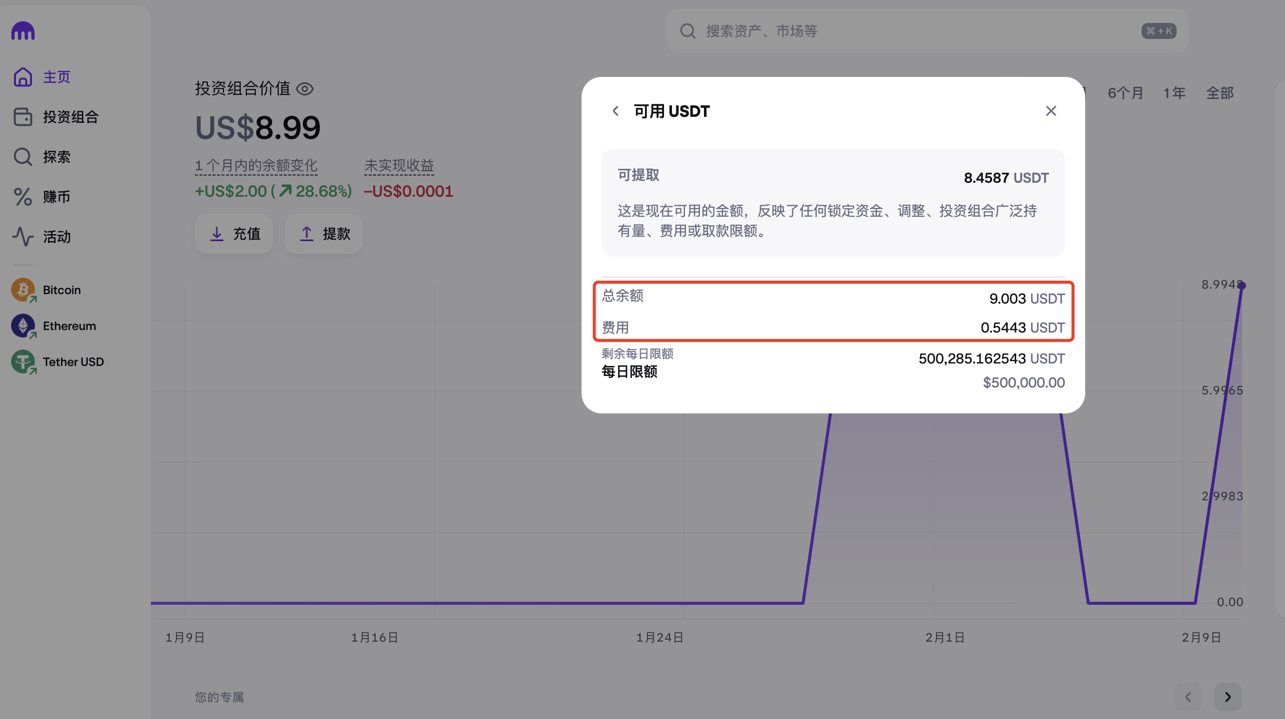This screenshot has height=719, width=1285.
Task: Advance the exclusive offers carousel
Action: (x=1228, y=697)
